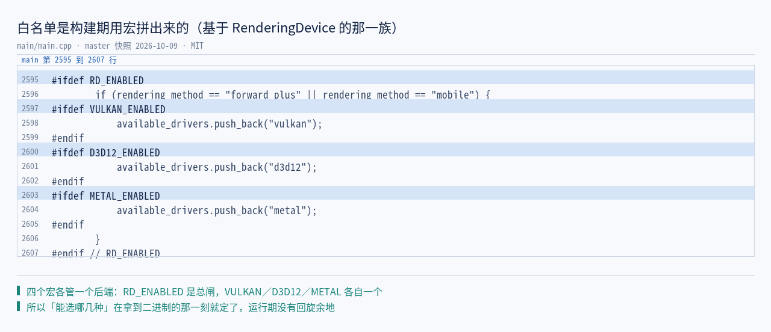Select line number 2597
Screen dimensions: 771x332
pos(30,109)
